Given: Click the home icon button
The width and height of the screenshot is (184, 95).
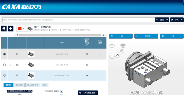Looking at the screenshot, I should 4,28.
